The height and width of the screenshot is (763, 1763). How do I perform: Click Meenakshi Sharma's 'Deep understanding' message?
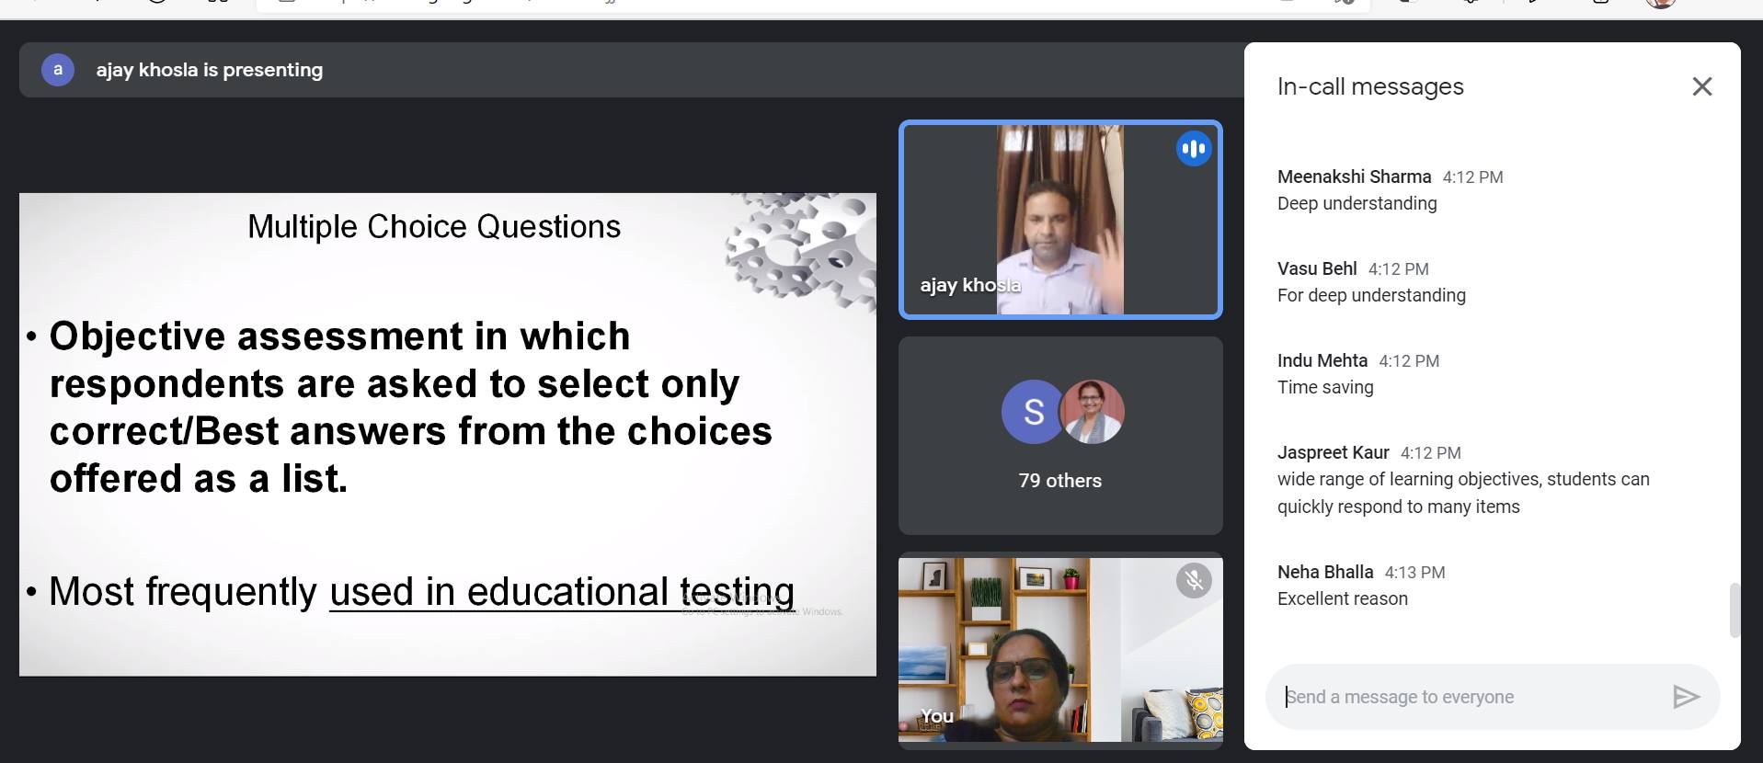pos(1357,203)
